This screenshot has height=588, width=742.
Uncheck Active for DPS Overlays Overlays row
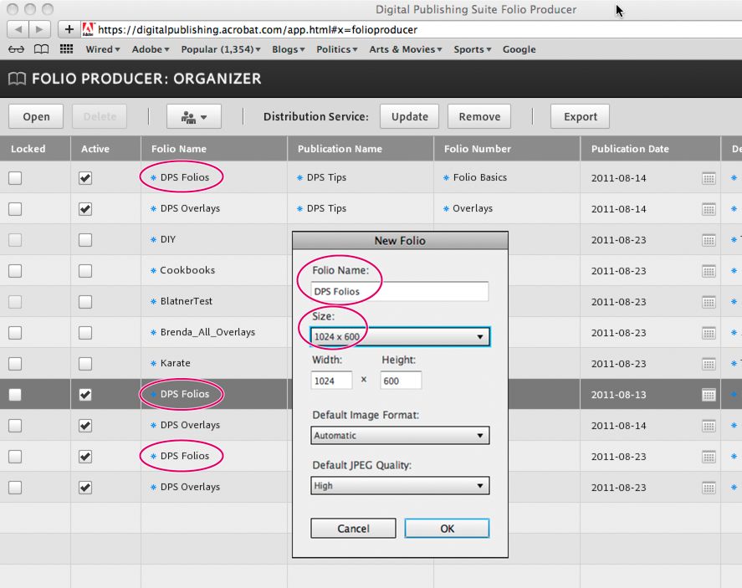tap(85, 208)
